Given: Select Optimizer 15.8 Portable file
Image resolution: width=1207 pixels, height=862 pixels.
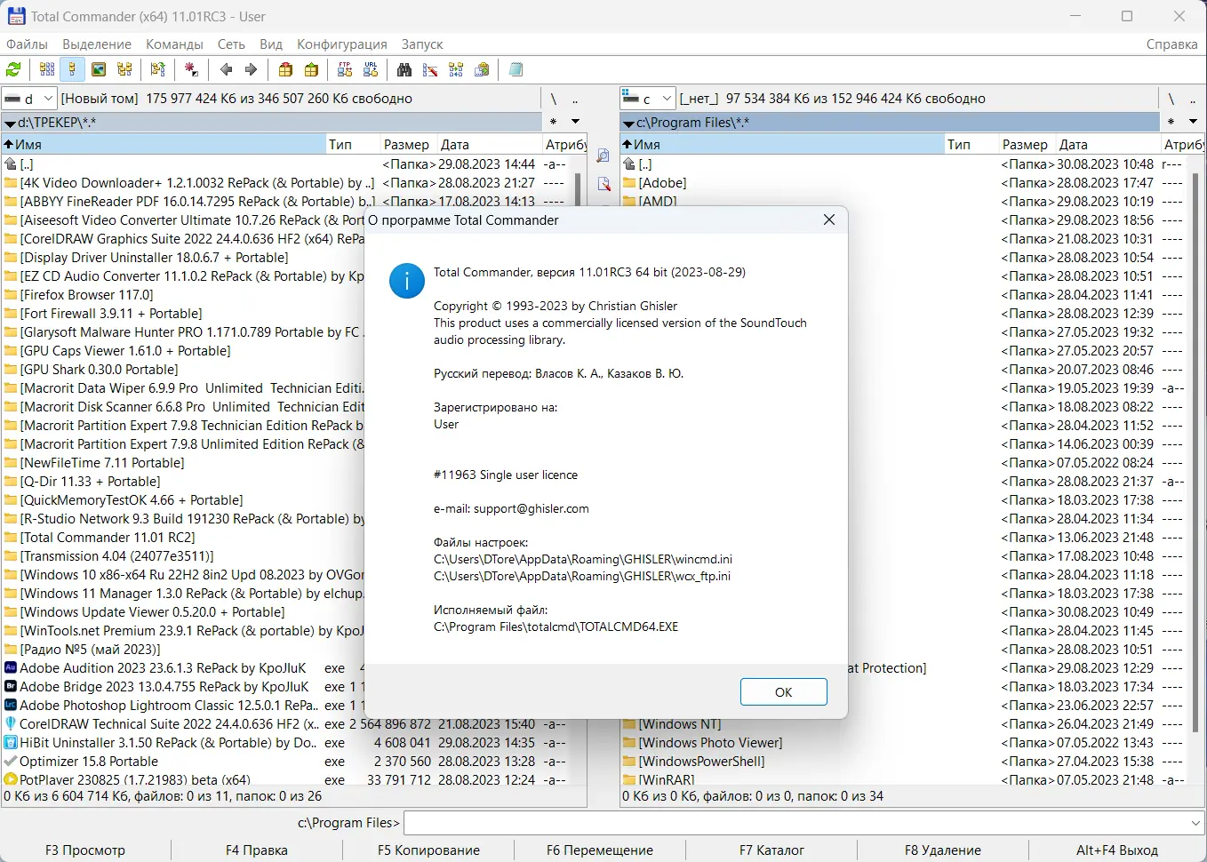Looking at the screenshot, I should [89, 761].
